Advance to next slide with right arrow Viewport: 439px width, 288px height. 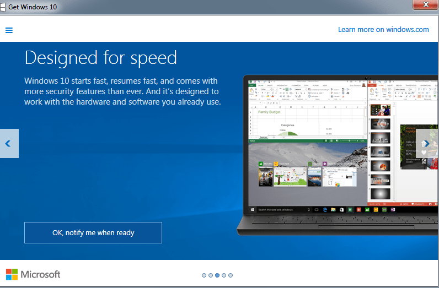[426, 144]
